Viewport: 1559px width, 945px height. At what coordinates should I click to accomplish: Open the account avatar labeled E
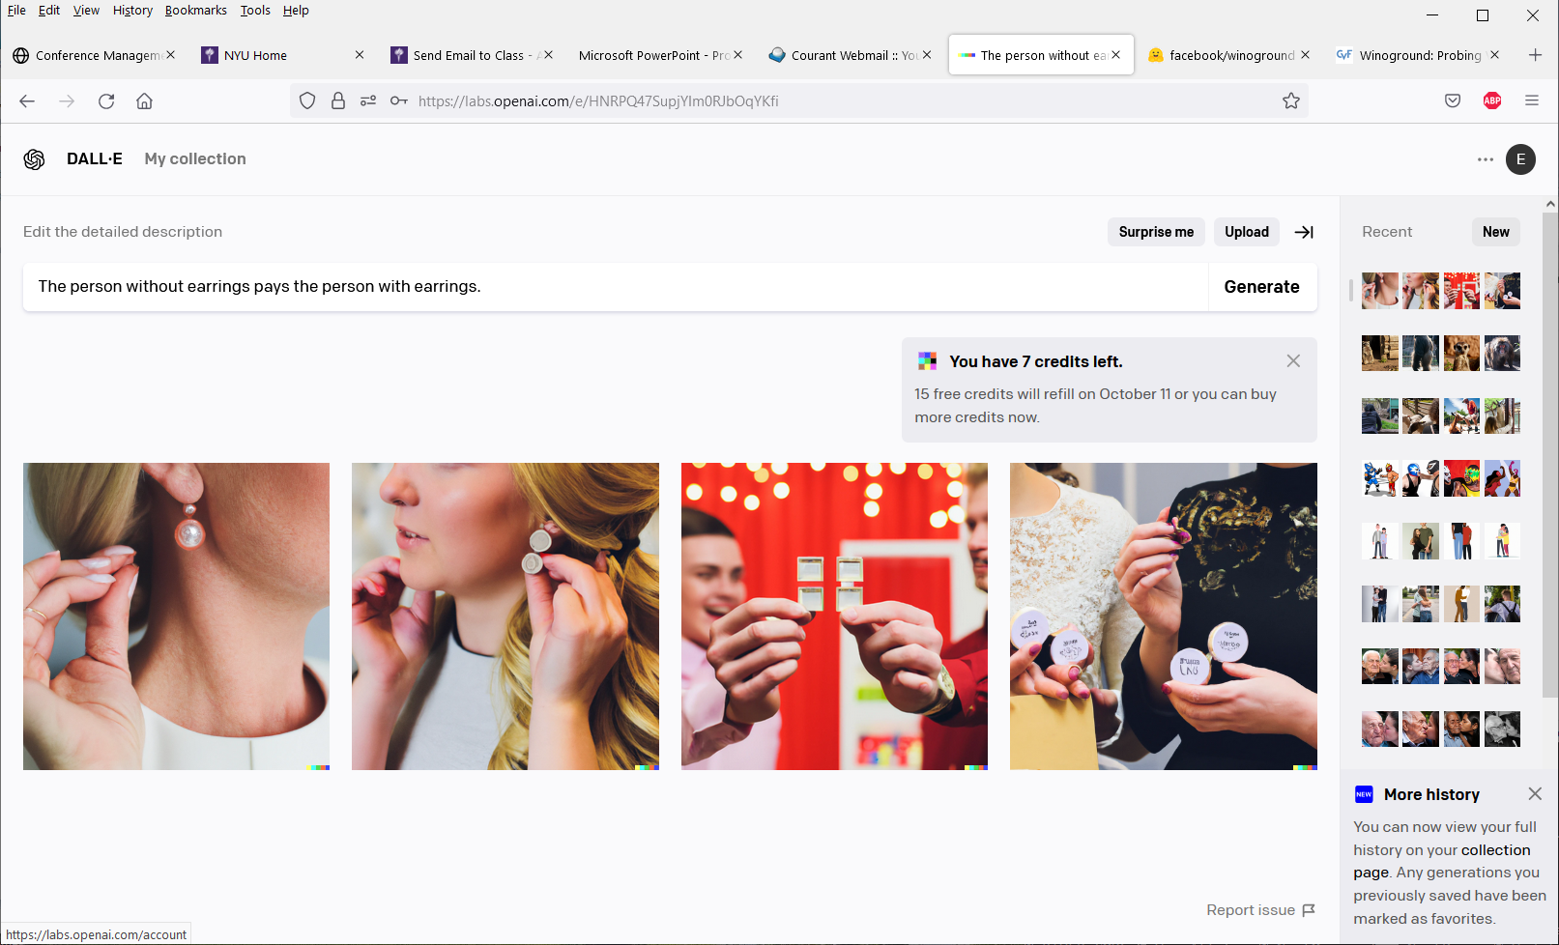[1520, 159]
